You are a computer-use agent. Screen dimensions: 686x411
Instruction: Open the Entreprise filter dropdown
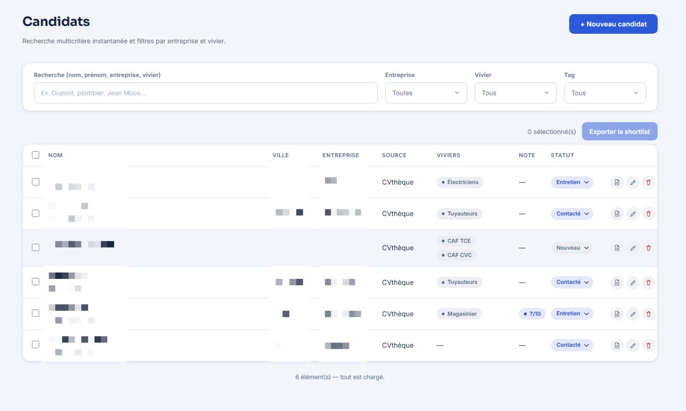[x=426, y=93]
